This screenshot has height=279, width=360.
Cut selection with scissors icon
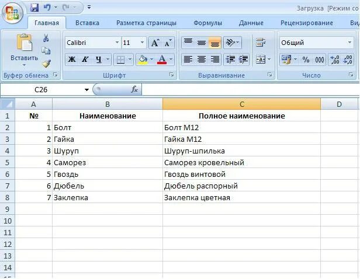click(x=46, y=38)
